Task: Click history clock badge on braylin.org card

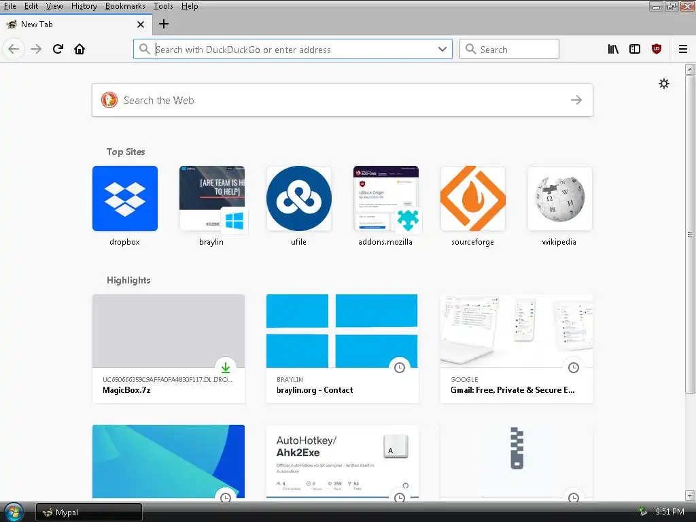Action: pos(400,368)
